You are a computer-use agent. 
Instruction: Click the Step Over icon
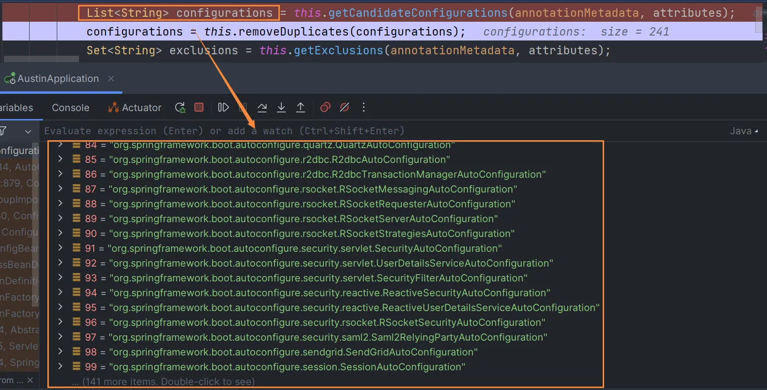click(x=262, y=108)
